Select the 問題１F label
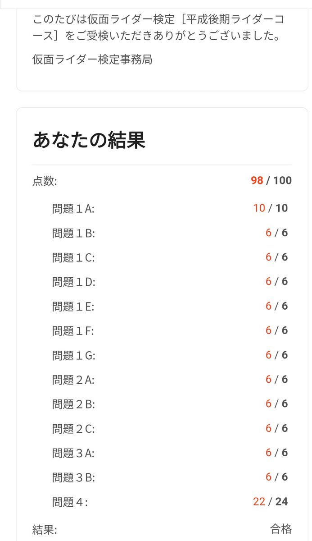 [x=73, y=331]
